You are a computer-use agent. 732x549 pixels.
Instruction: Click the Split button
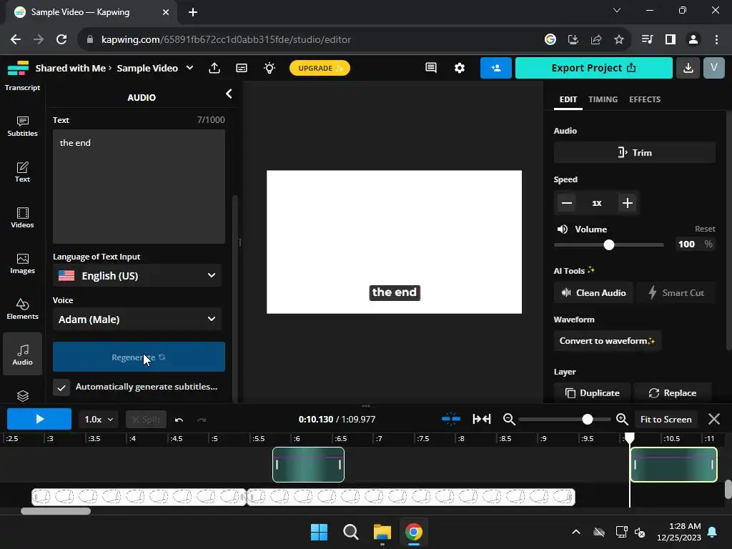146,420
